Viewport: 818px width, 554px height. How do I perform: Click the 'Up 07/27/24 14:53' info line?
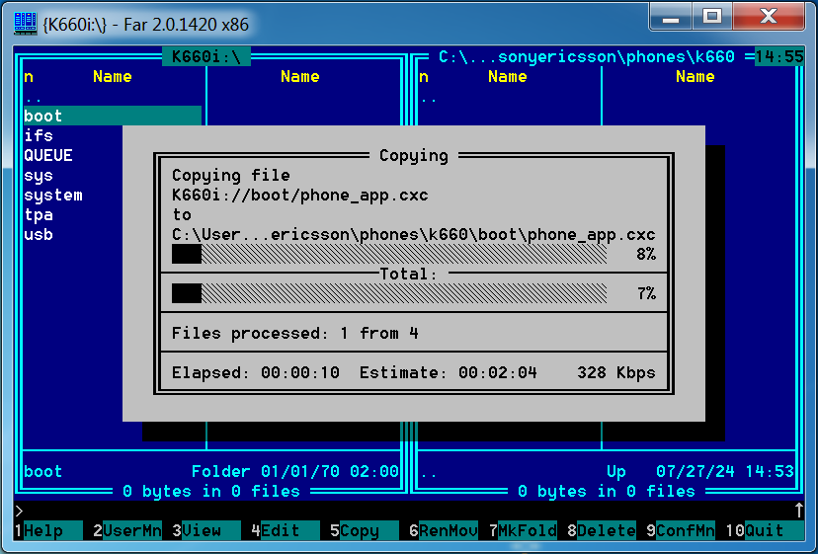(700, 472)
